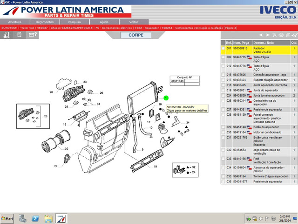
Task: Open File Explorer folder in taskbar
Action: (x=48, y=218)
